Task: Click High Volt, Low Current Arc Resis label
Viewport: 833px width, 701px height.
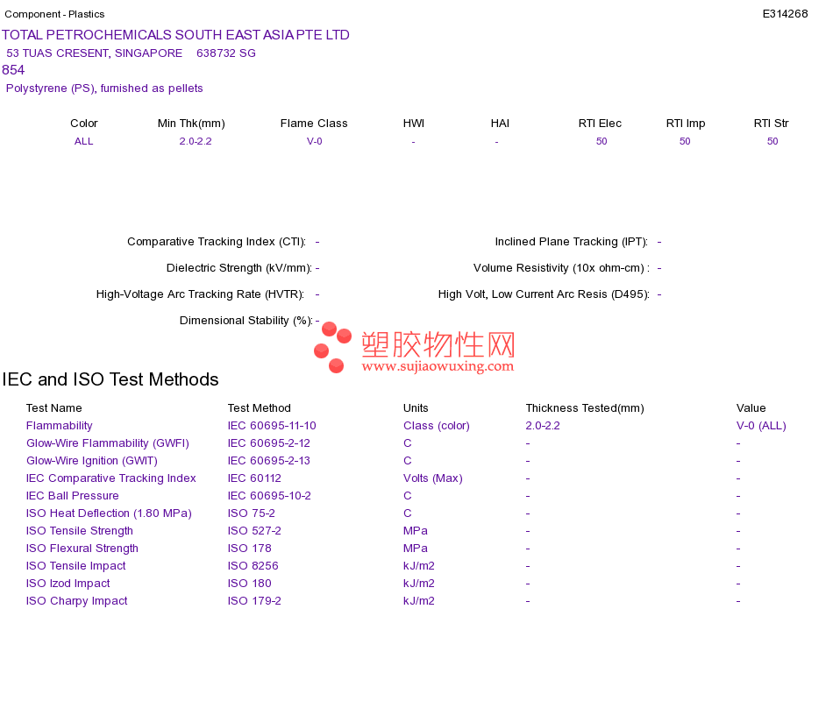Action: point(544,294)
